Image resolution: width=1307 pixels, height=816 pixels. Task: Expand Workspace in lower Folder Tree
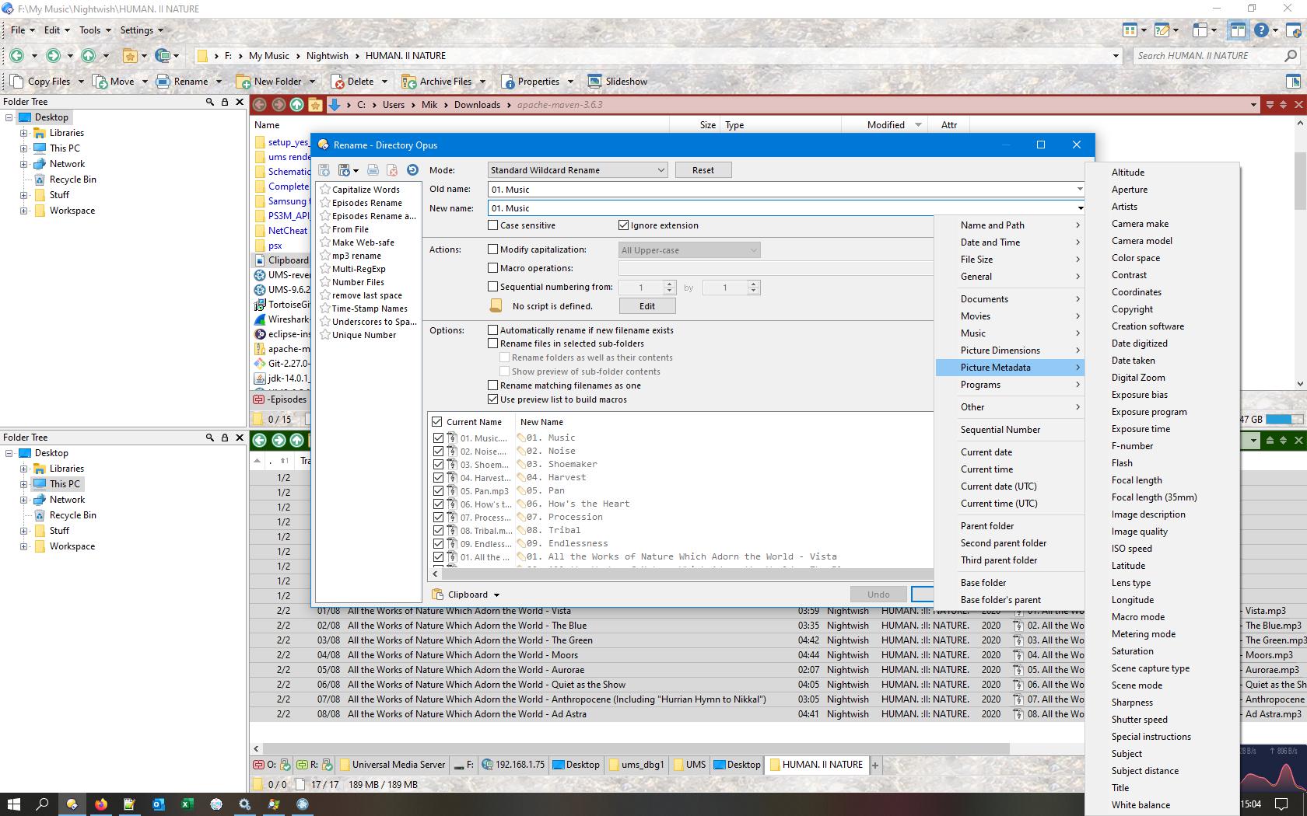click(23, 546)
